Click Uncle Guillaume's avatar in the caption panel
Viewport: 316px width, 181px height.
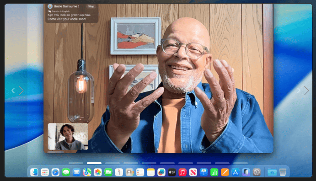pyautogui.click(x=50, y=6)
